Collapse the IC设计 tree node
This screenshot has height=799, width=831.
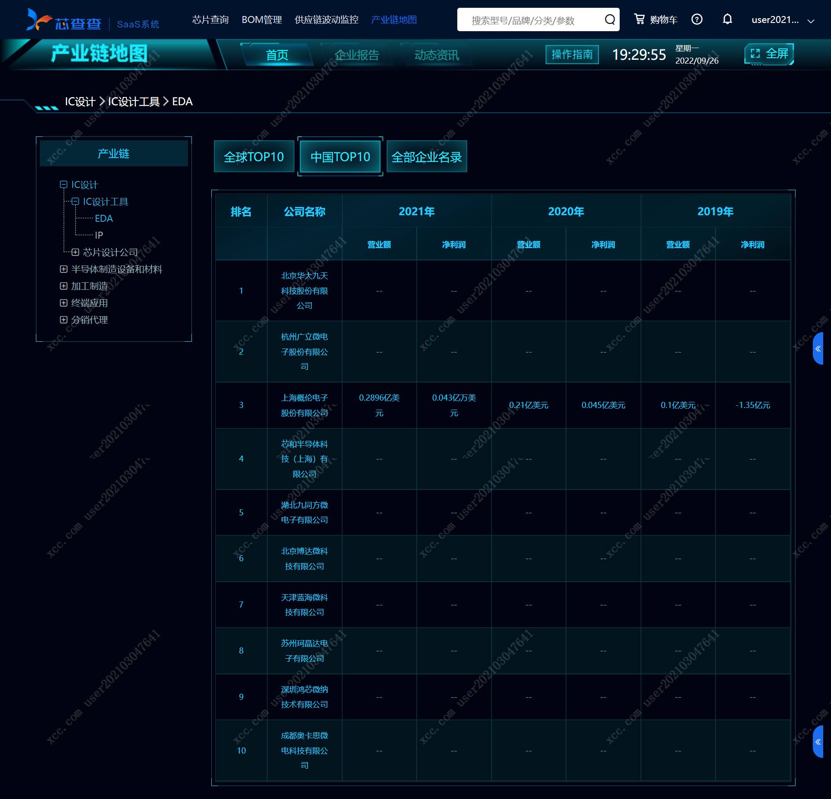point(64,184)
